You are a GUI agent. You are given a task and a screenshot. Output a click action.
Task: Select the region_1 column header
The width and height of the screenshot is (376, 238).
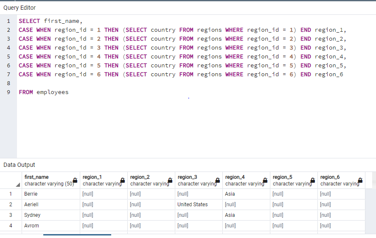click(104, 180)
